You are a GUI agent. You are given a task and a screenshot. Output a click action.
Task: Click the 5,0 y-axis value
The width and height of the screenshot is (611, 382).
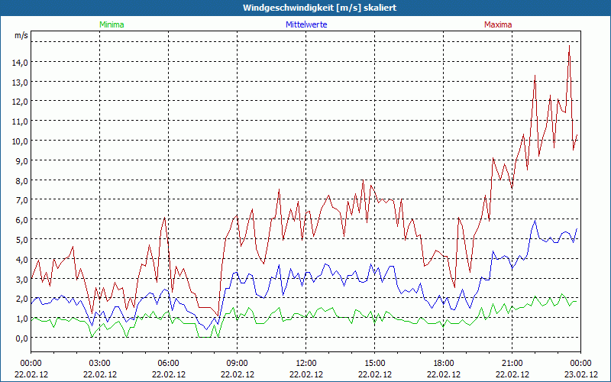pos(22,239)
